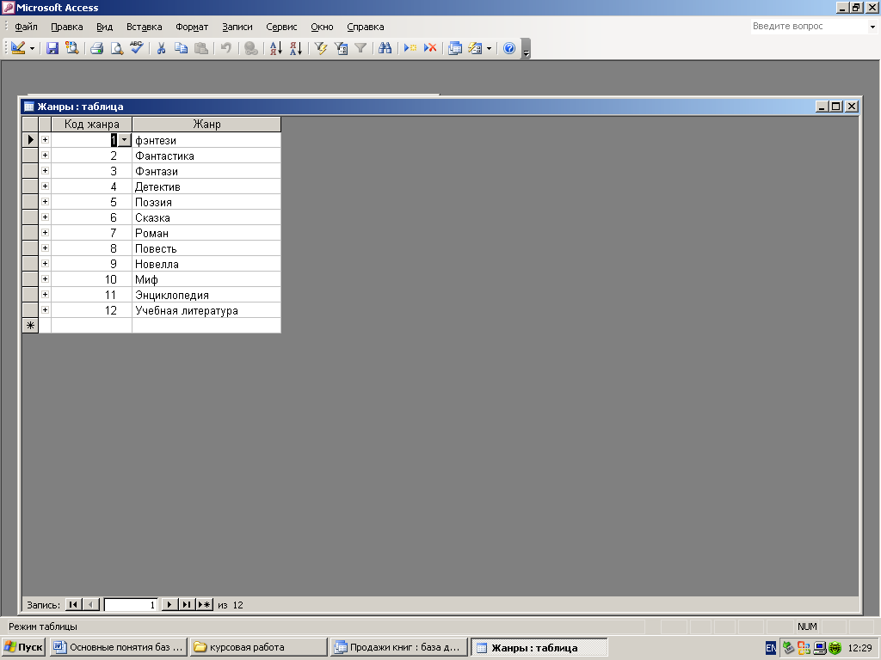Open the Сервис menu

(281, 27)
